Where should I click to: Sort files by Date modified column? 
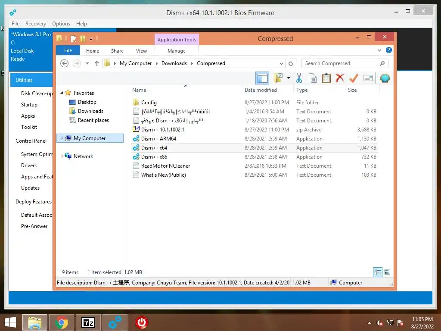click(x=267, y=90)
